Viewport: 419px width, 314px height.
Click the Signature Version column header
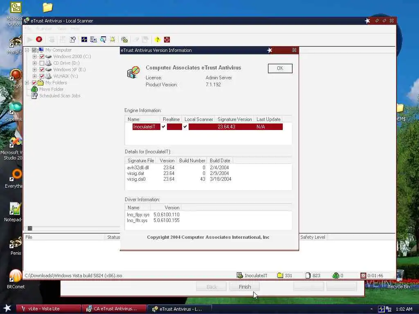[x=234, y=119]
